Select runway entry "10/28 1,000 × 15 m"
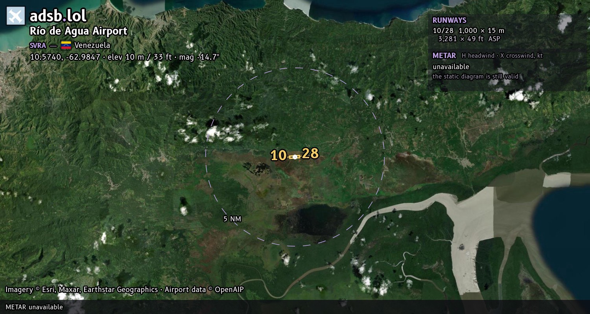 tap(468, 30)
